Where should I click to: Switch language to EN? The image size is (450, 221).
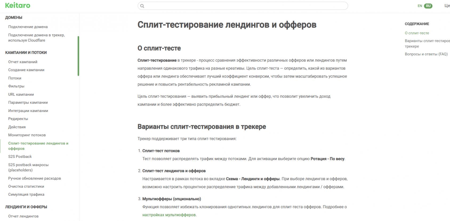point(420,6)
